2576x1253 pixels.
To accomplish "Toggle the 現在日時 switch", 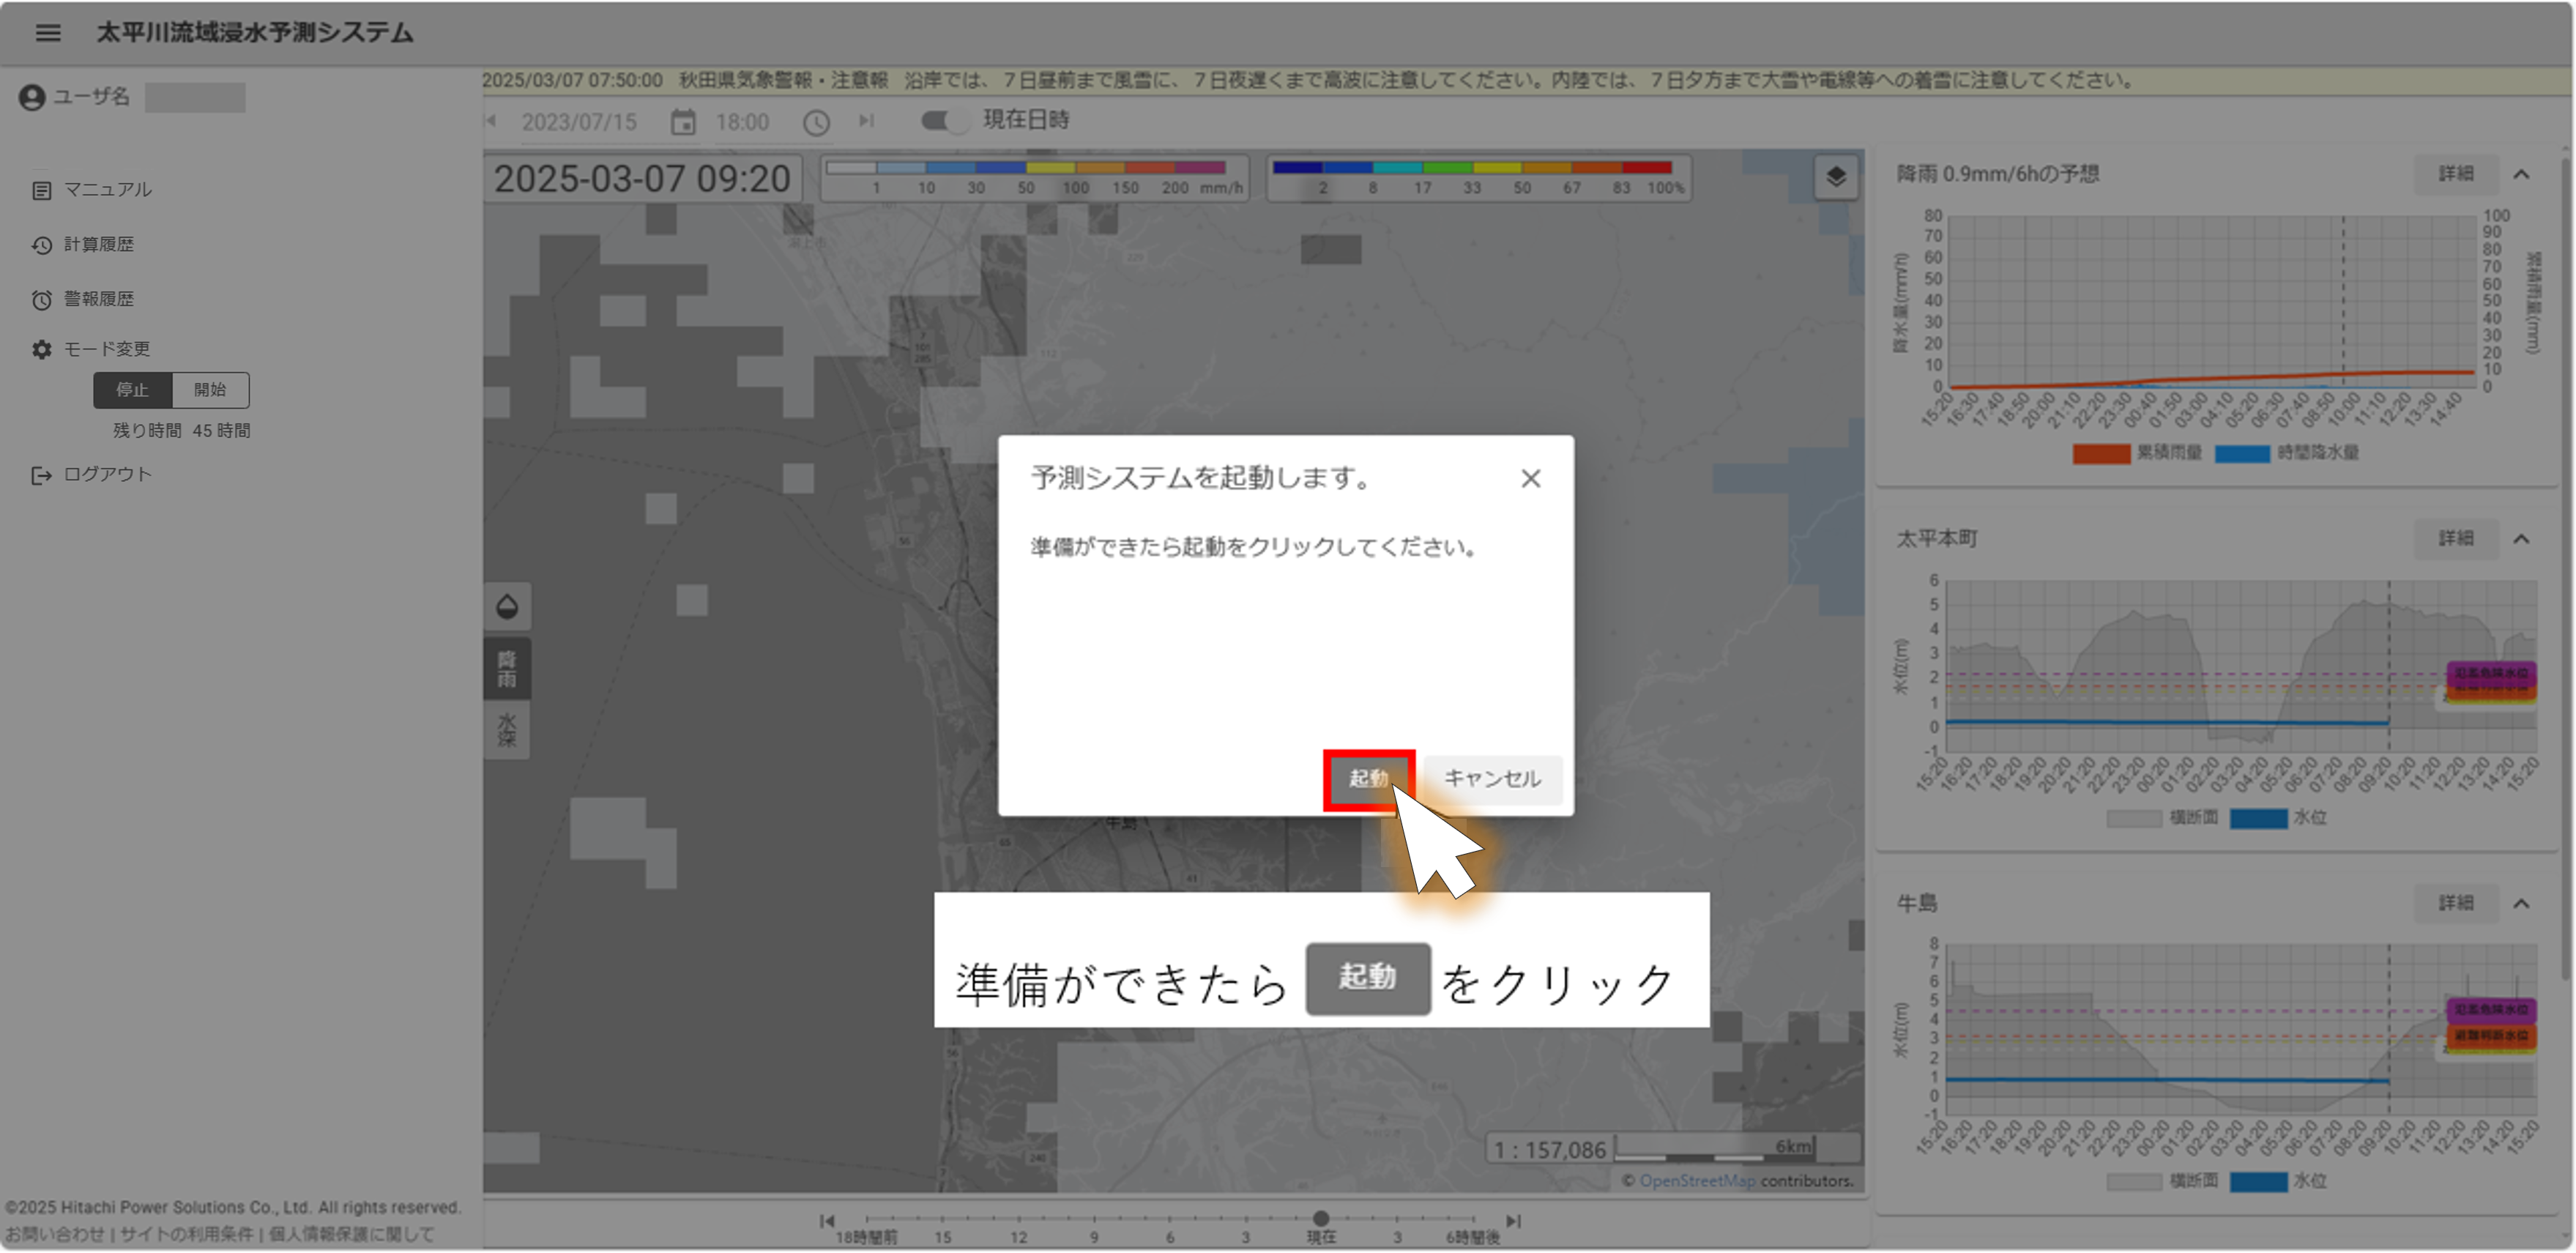I will 944,121.
